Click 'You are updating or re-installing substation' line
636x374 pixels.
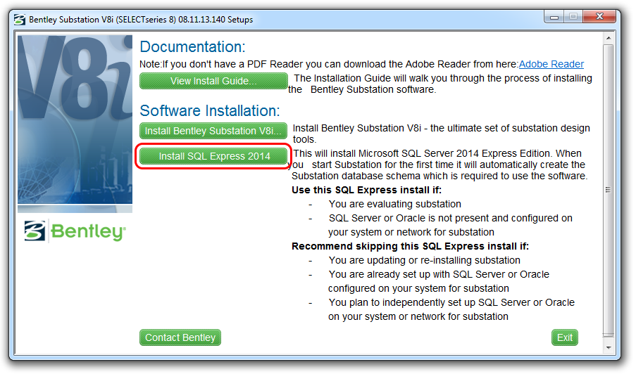pos(424,260)
